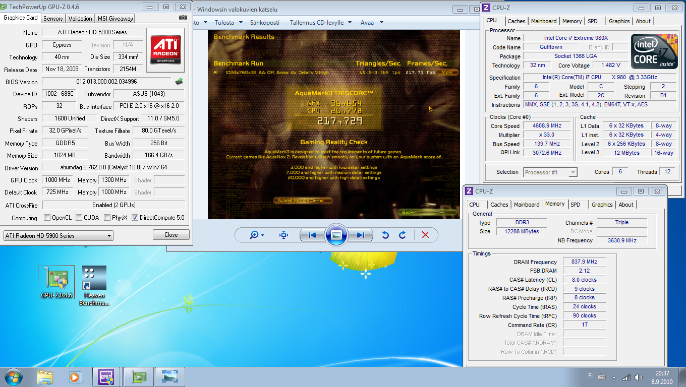
Task: Open the ATI Radeon HD 5900 Series device dropdown
Action: 58,235
